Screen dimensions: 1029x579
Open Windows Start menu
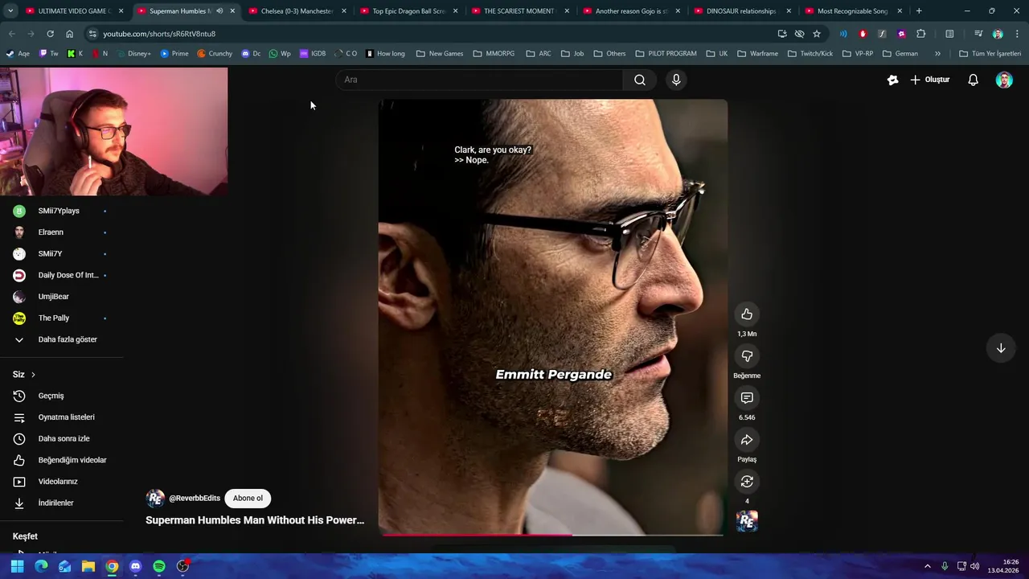17,566
